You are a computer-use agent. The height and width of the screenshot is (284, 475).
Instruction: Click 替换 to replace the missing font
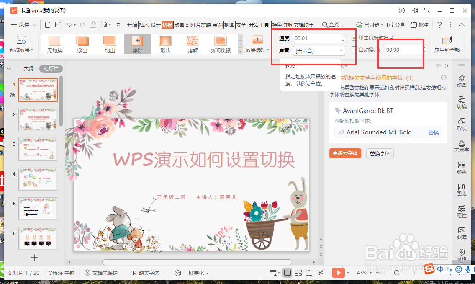click(x=434, y=132)
